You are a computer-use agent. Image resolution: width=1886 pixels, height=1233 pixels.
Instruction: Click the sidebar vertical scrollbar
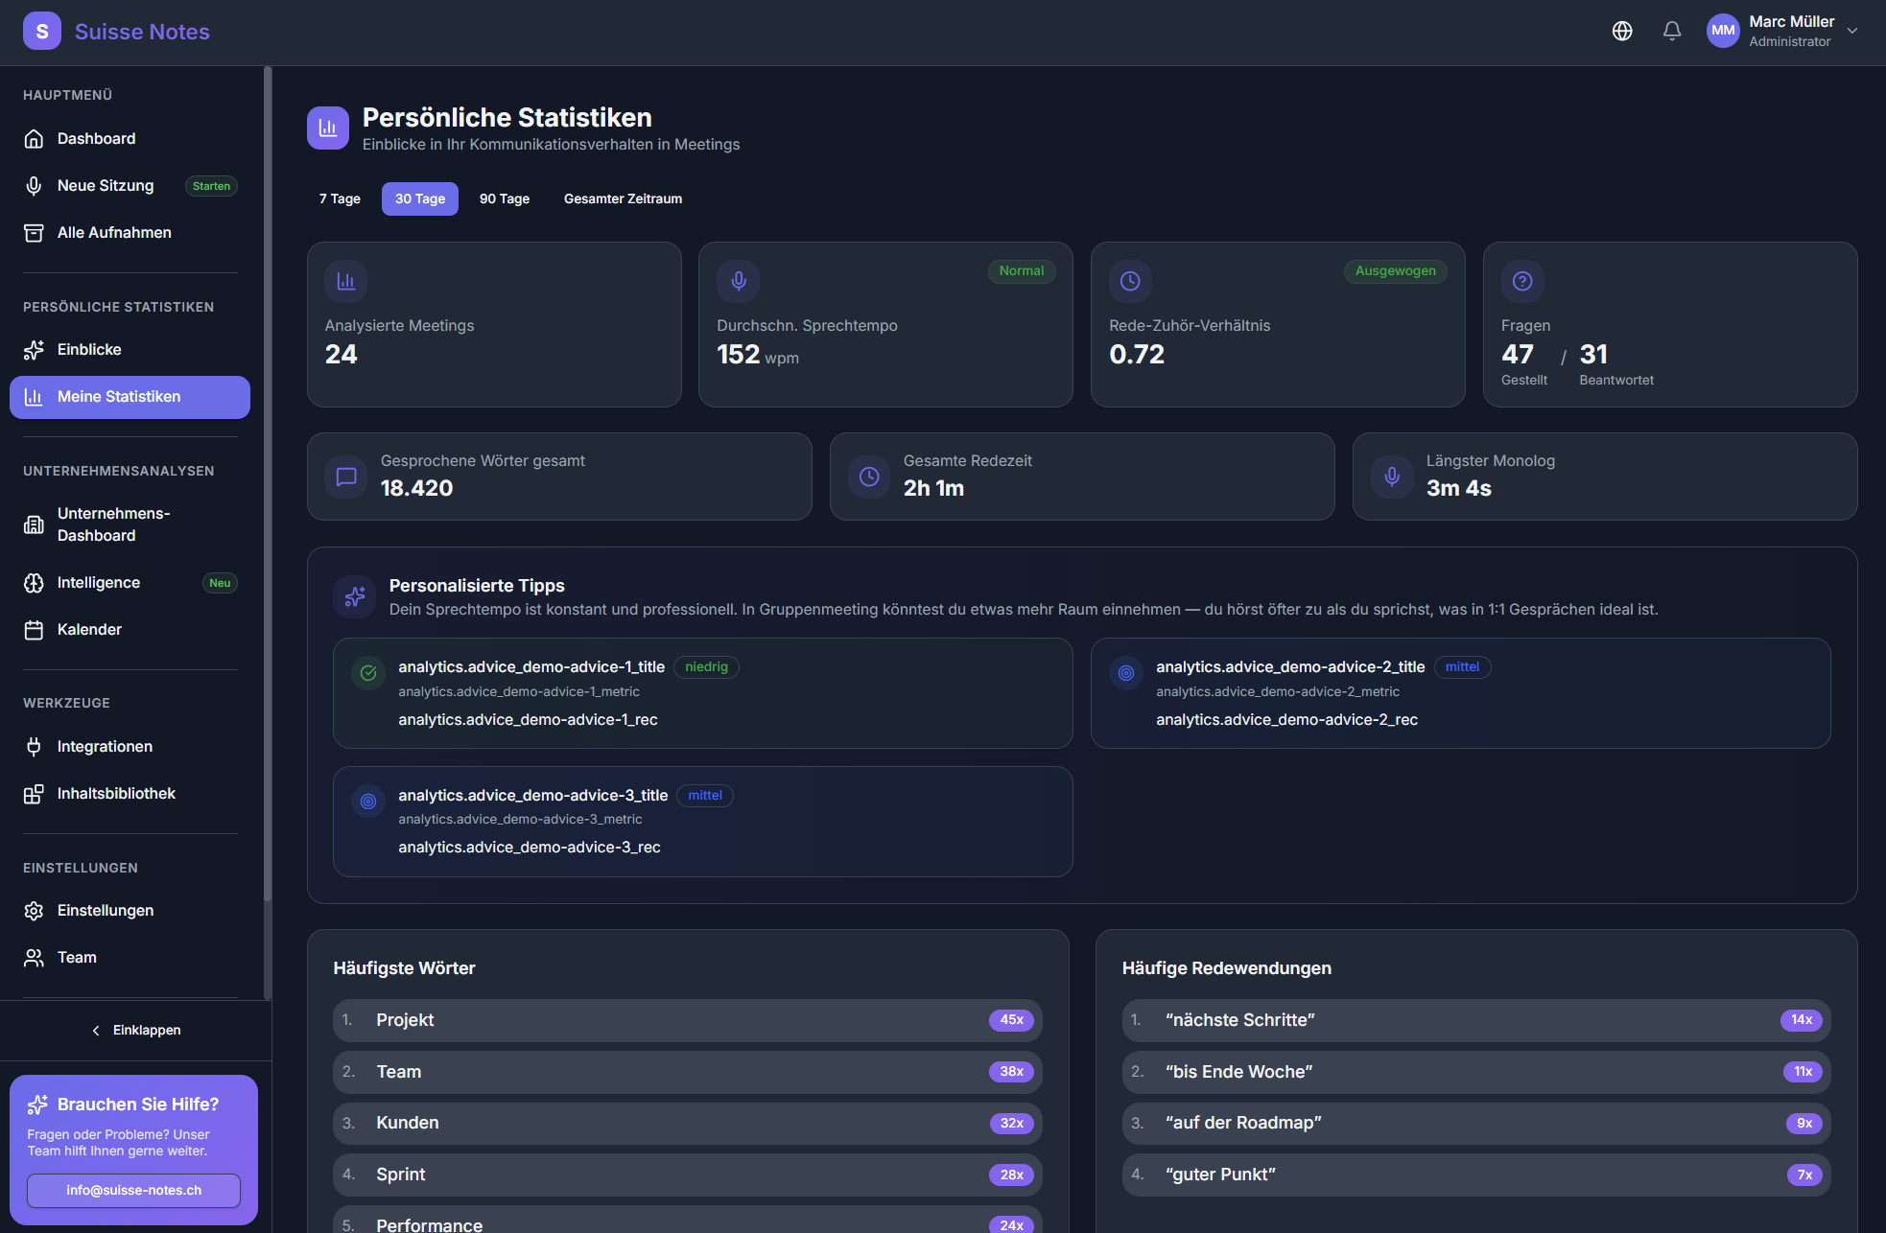(268, 479)
